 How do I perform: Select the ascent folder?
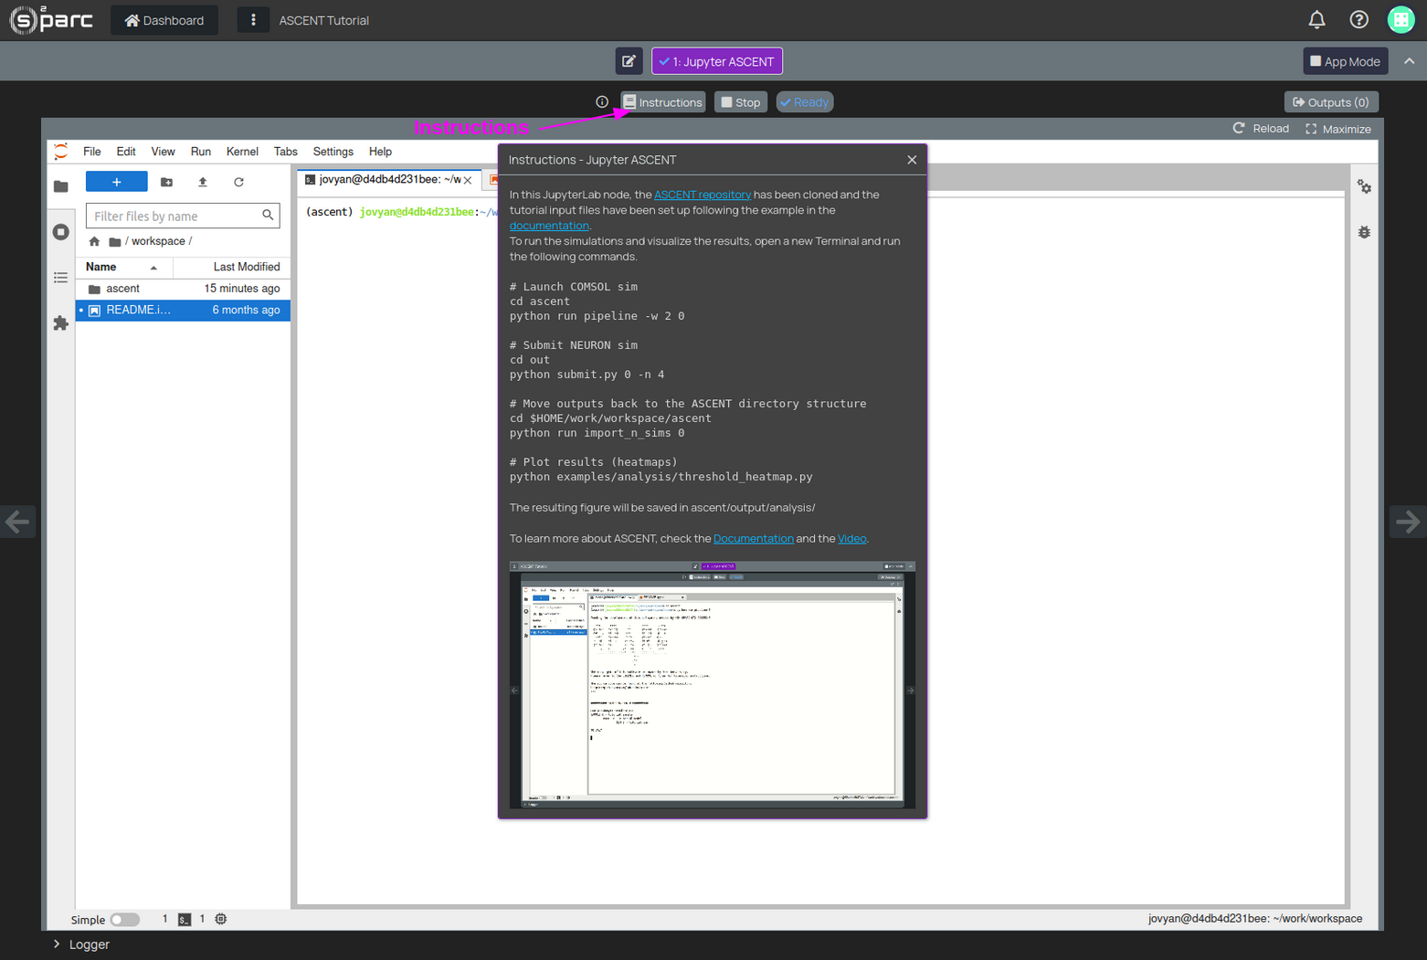tap(183, 289)
